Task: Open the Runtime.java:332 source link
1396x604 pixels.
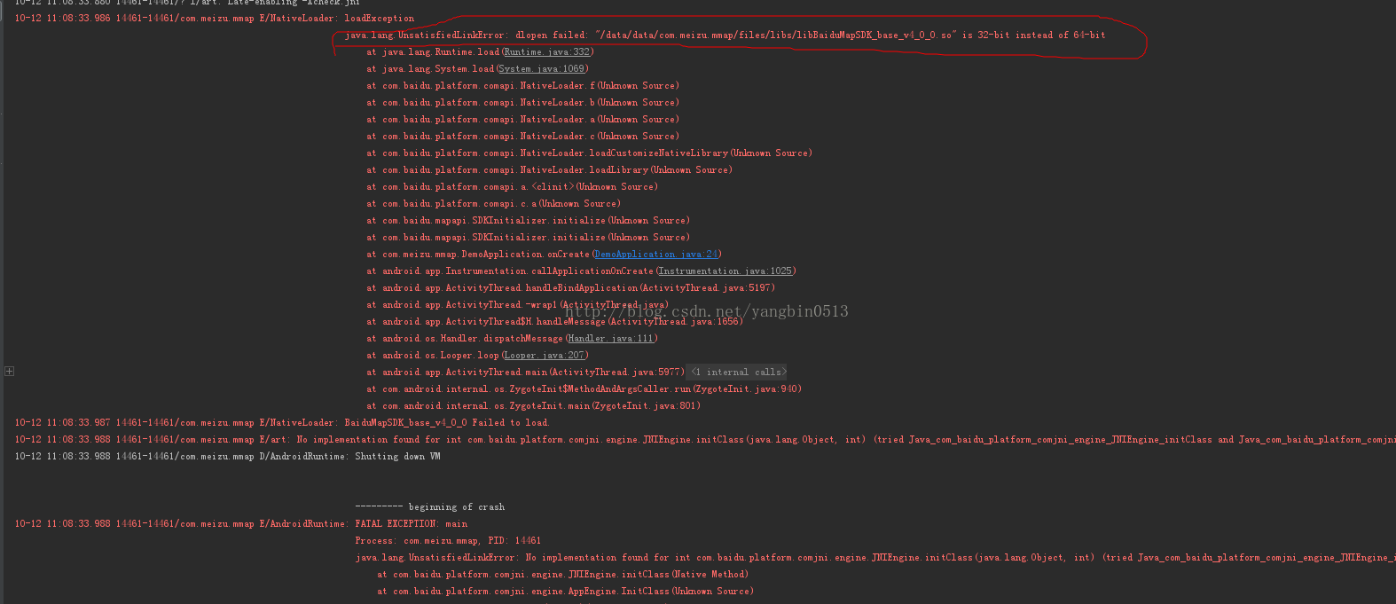Action: (547, 52)
